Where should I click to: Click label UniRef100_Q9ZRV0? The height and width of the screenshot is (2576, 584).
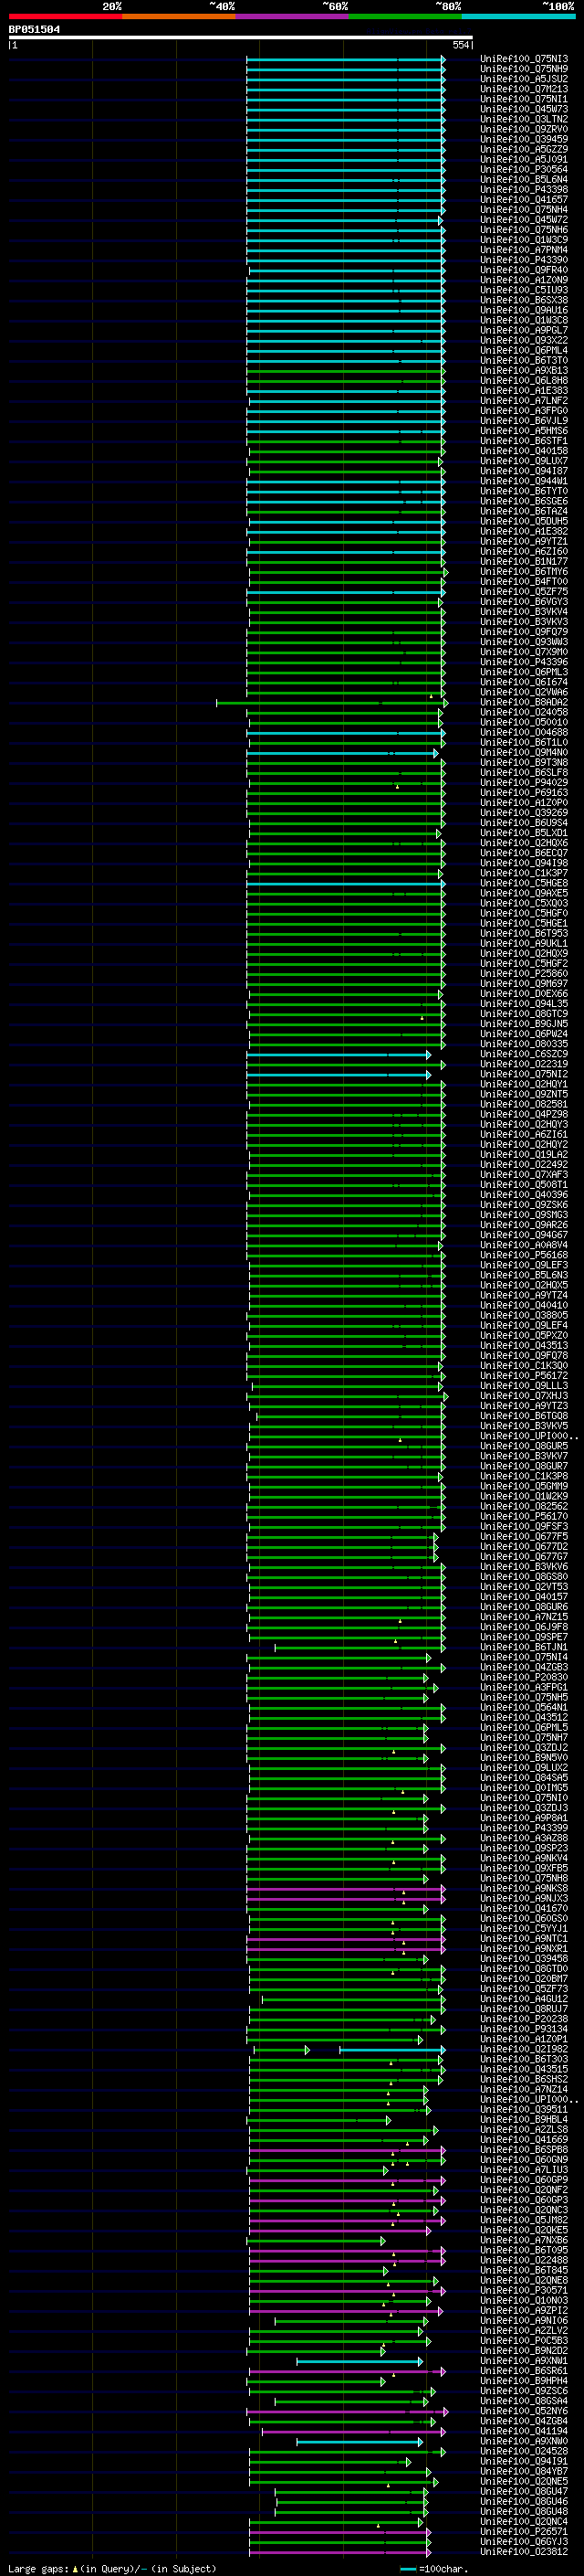click(523, 129)
